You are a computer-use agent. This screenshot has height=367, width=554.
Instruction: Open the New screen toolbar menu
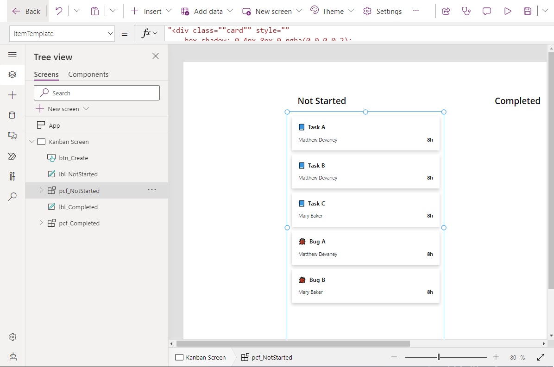click(x=272, y=11)
